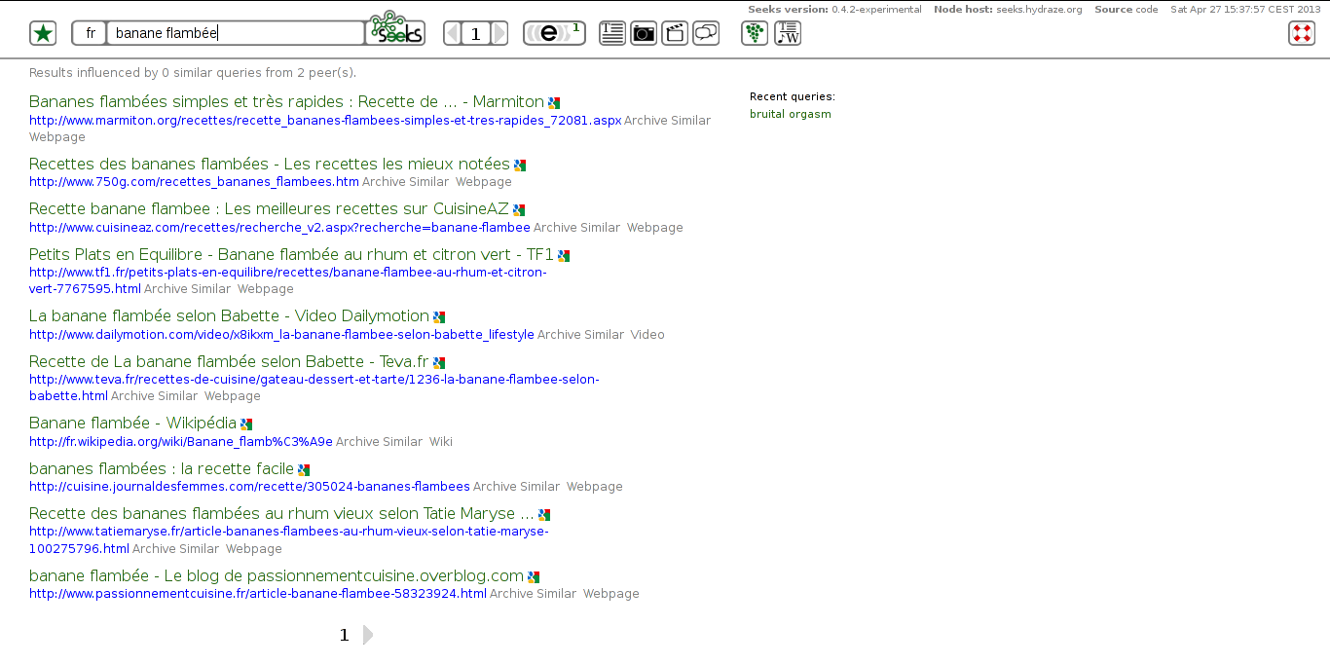Screen dimensions: 1330x664
Task: Click Similar for the Tatie Maryse result
Action: 200,549
